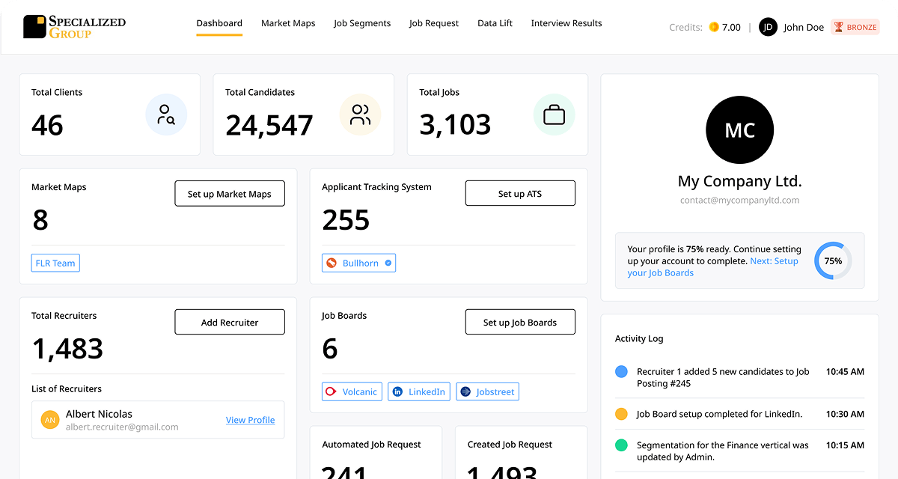Click the gold credits coin icon
This screenshot has width=898, height=479.
(x=714, y=27)
